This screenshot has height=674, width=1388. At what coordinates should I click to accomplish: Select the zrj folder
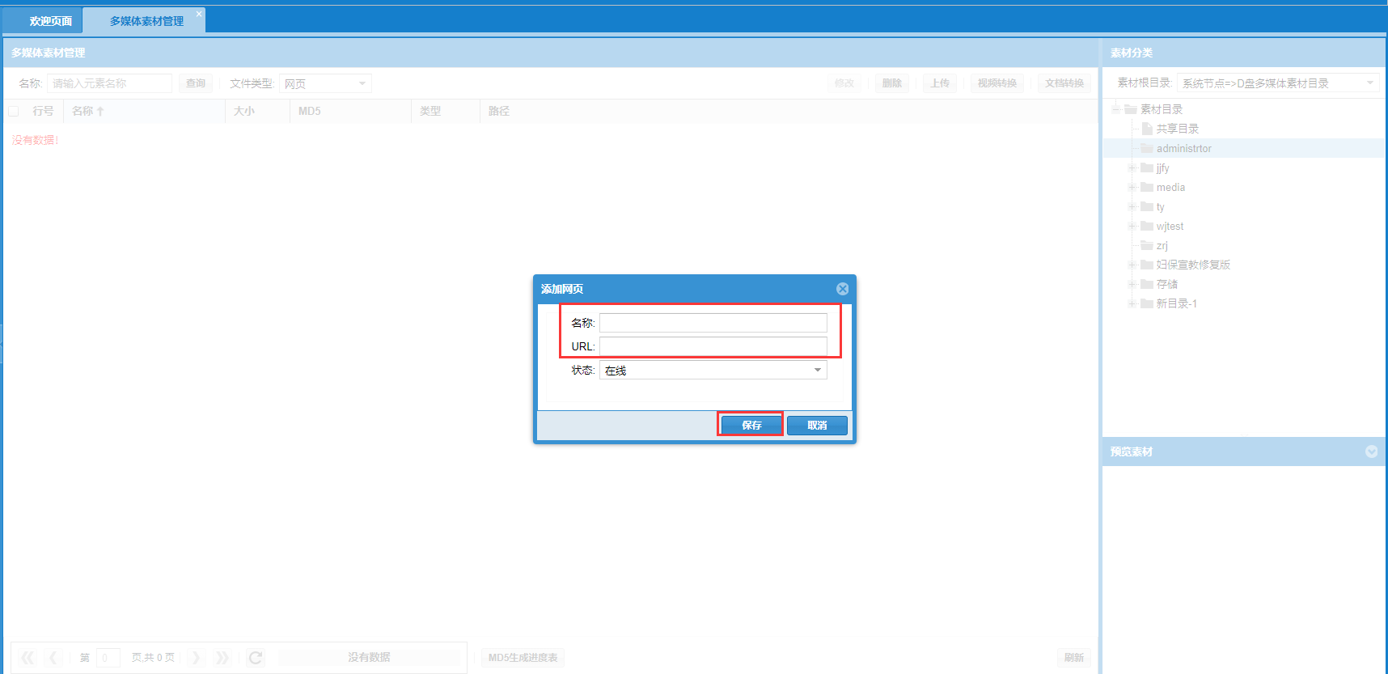(1162, 245)
